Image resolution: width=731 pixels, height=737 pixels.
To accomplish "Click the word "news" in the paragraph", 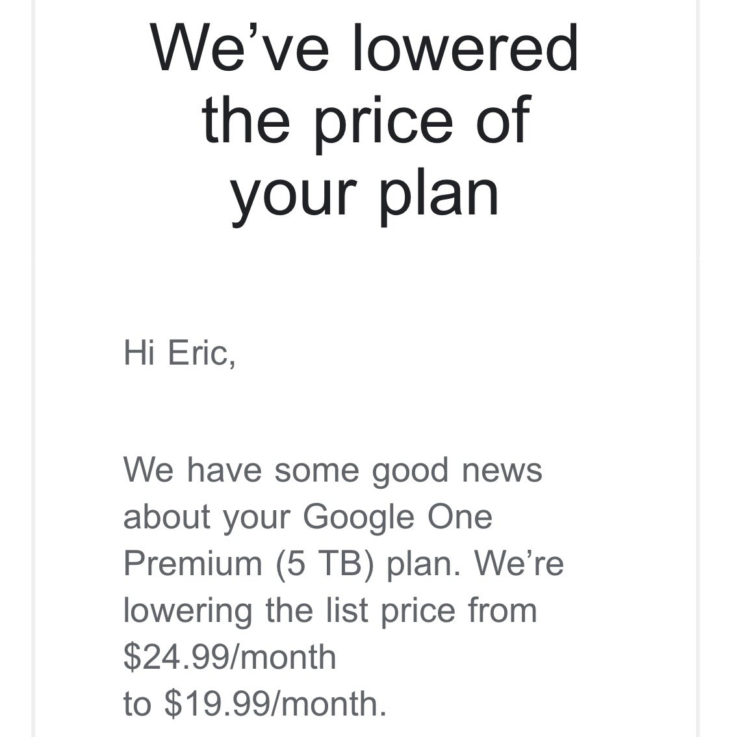I will [502, 469].
